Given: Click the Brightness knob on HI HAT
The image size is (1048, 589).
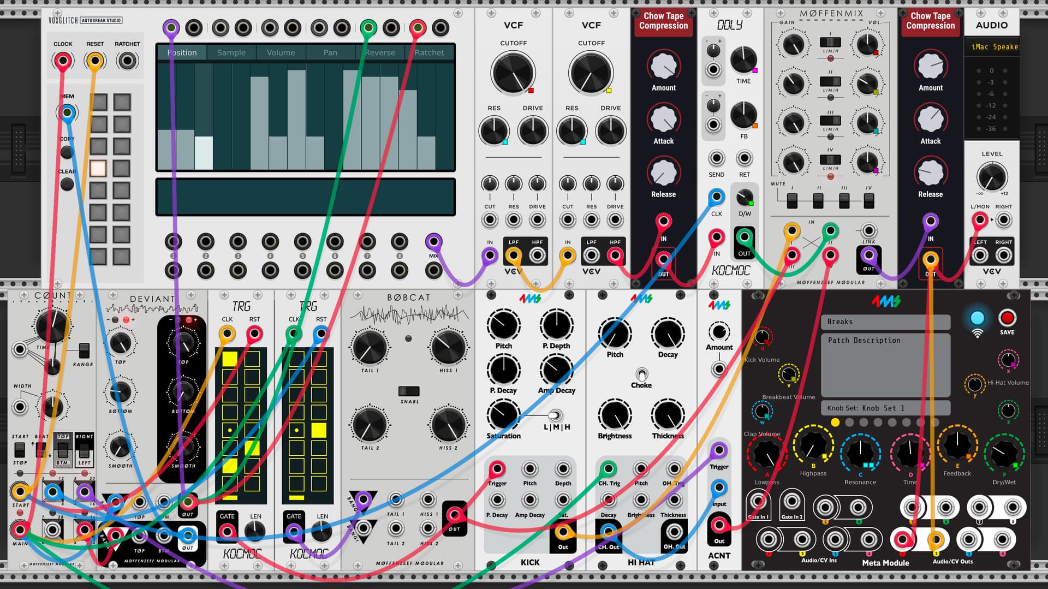Looking at the screenshot, I should 615,415.
